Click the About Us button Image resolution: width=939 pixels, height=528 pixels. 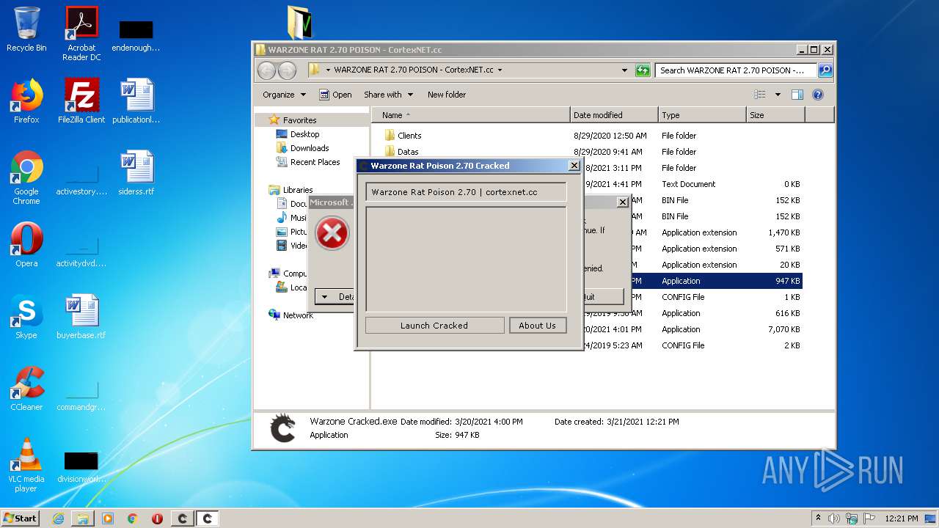coord(538,326)
